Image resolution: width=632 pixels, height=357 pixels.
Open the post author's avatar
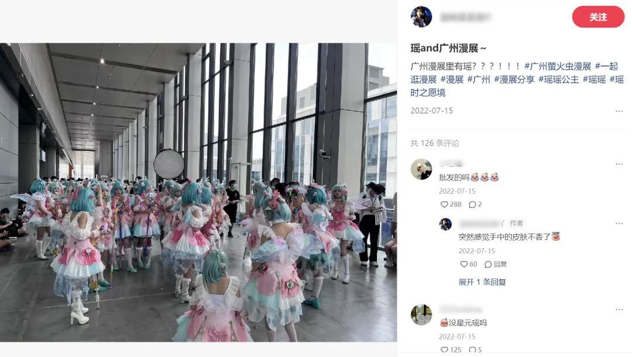[421, 17]
